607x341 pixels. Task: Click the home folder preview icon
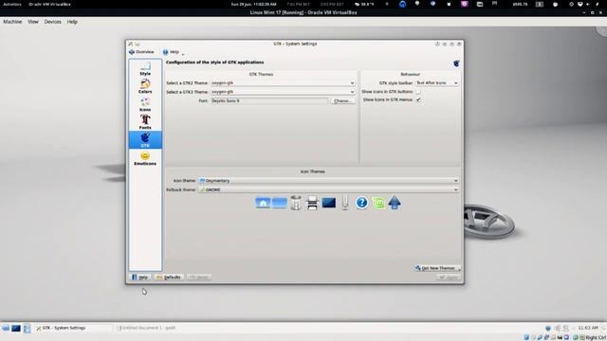coord(263,203)
